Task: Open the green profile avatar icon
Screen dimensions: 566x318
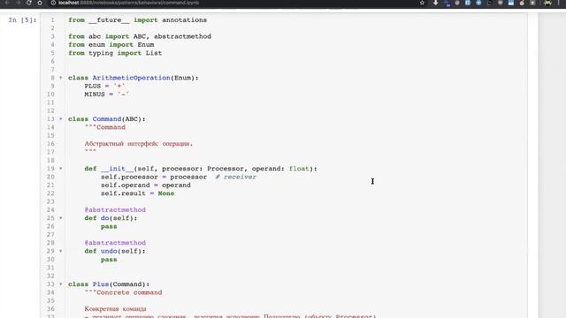Action: coord(547,3)
